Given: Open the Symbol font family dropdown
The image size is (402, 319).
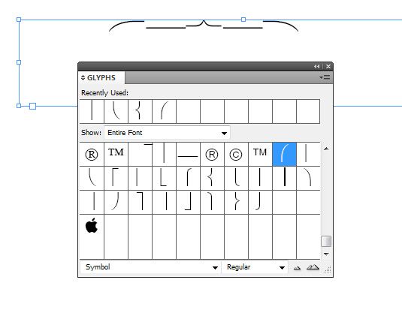Looking at the screenshot, I should click(150, 267).
